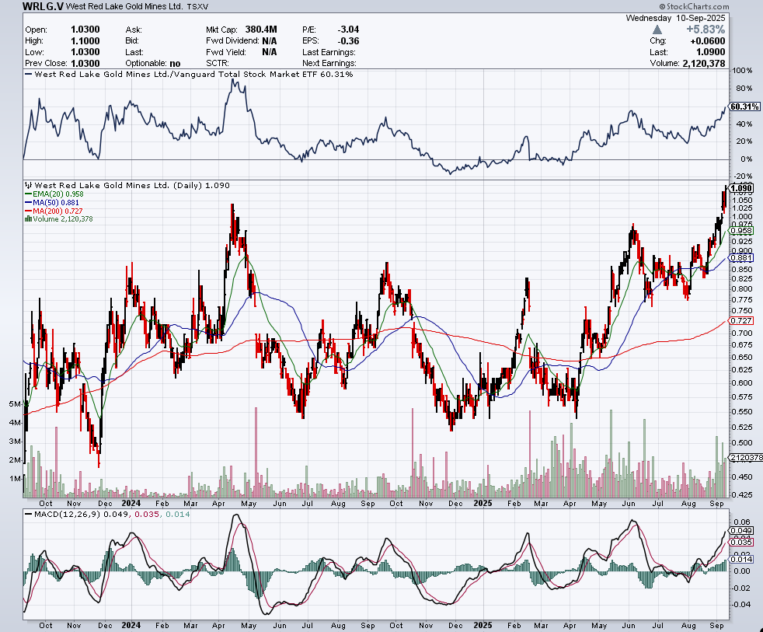Image resolution: width=763 pixels, height=632 pixels.
Task: Click the volume bars icon in the legend
Action: [x=28, y=219]
